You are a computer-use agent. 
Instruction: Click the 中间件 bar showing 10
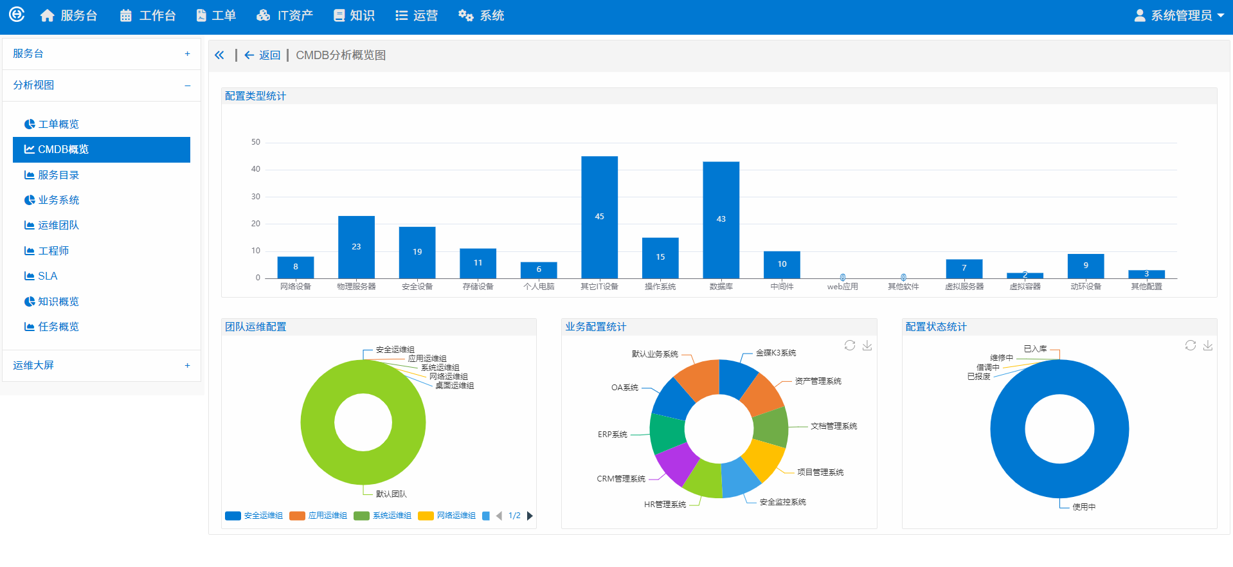pos(782,265)
